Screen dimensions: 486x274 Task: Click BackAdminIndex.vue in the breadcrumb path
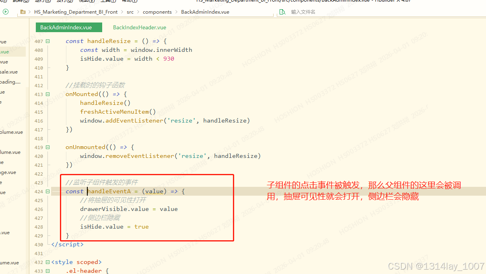205,12
